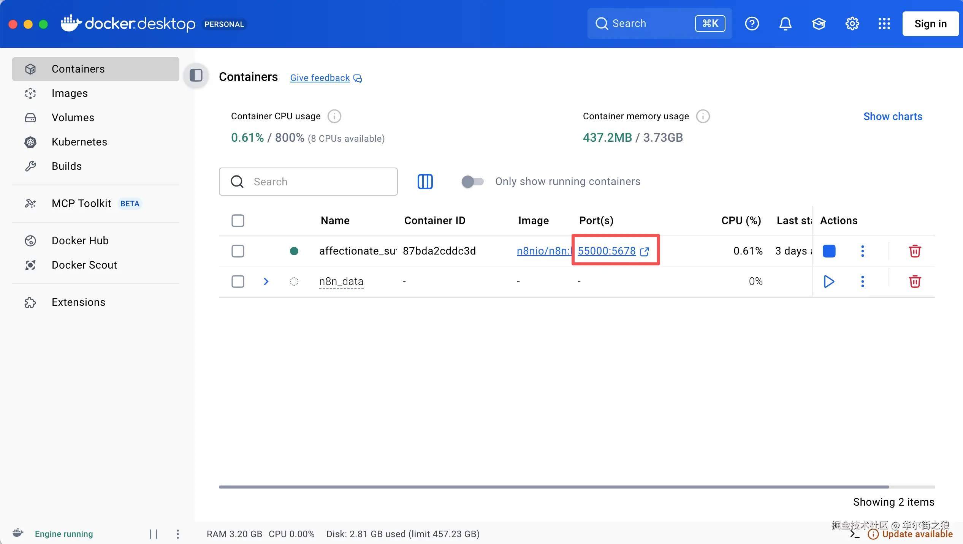This screenshot has height=544, width=963.
Task: Expand the n8n_data container group
Action: point(266,281)
